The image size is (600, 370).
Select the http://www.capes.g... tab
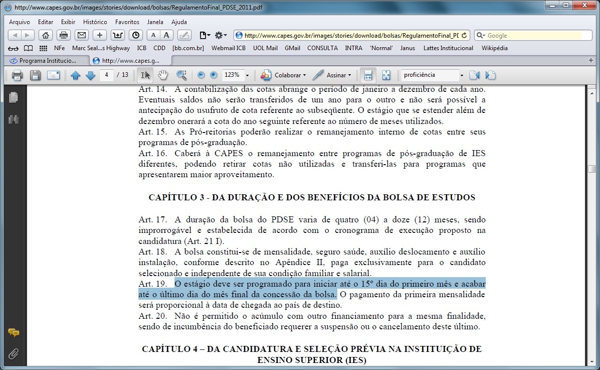click(131, 61)
